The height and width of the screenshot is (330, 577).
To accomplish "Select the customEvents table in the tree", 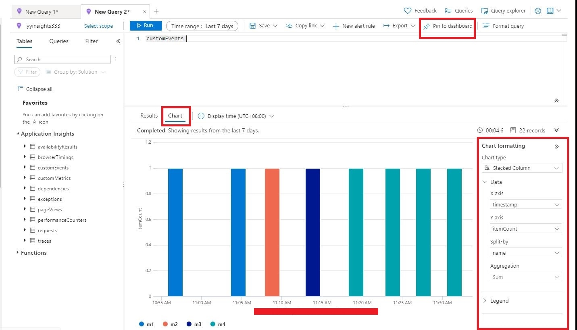I will point(53,168).
